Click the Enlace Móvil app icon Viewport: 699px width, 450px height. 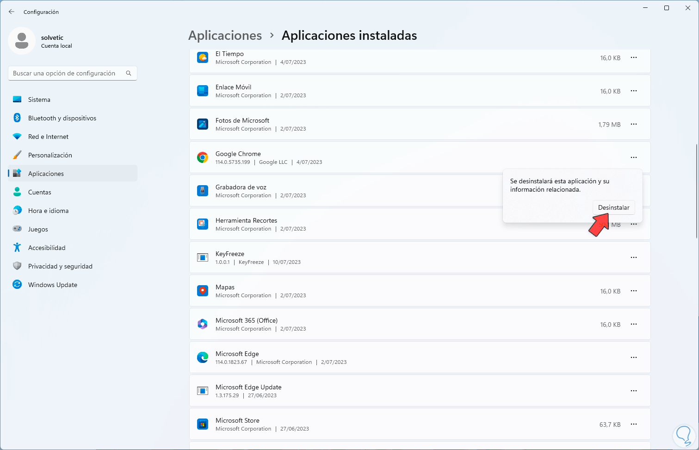[x=203, y=91]
